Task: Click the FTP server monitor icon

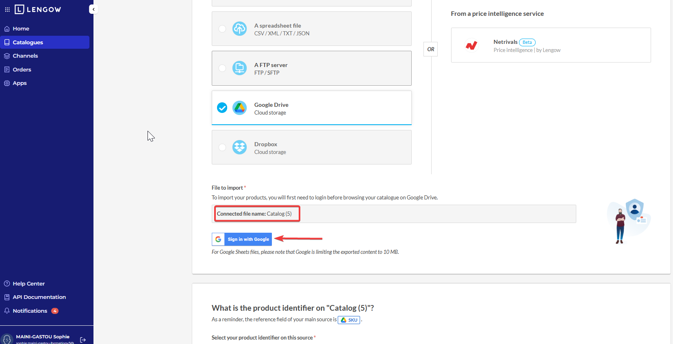Action: pos(239,68)
